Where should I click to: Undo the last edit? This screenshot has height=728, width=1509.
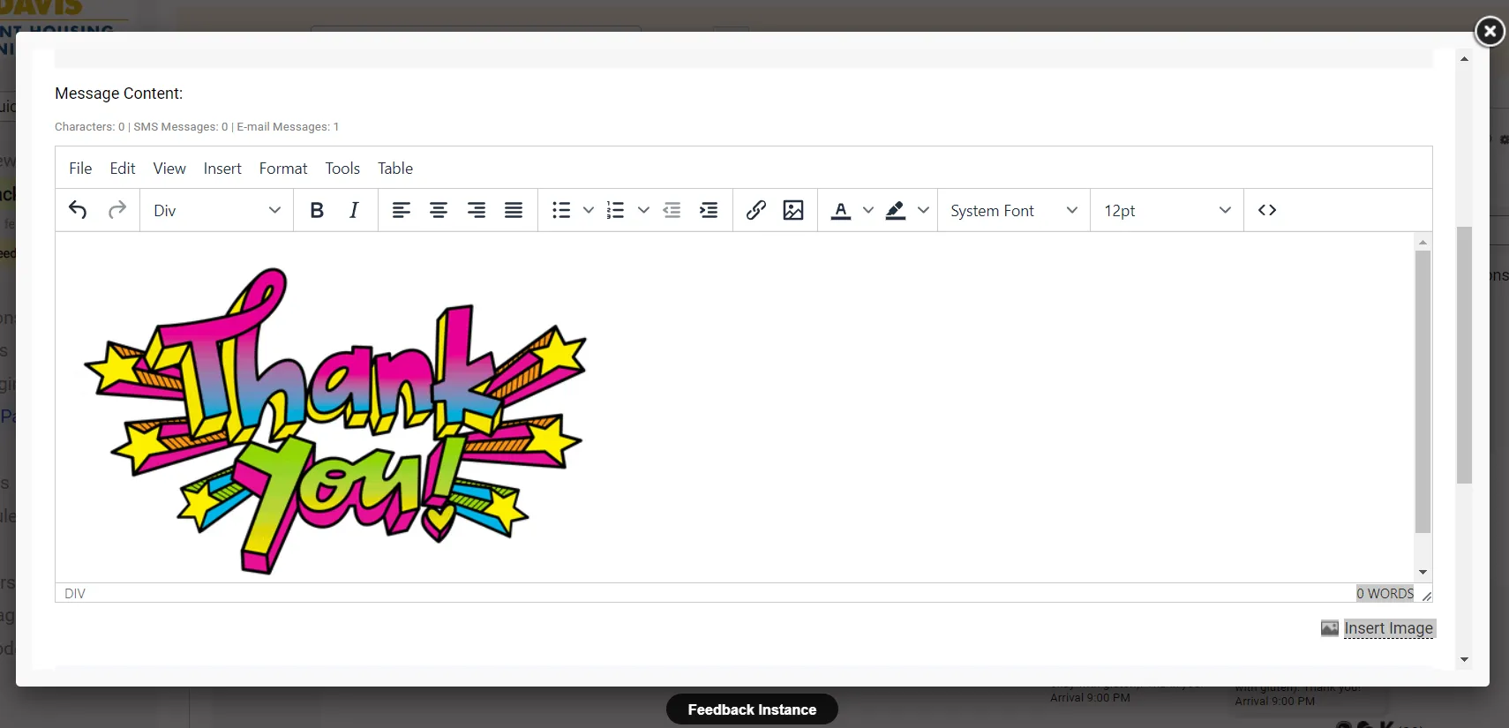pos(78,210)
